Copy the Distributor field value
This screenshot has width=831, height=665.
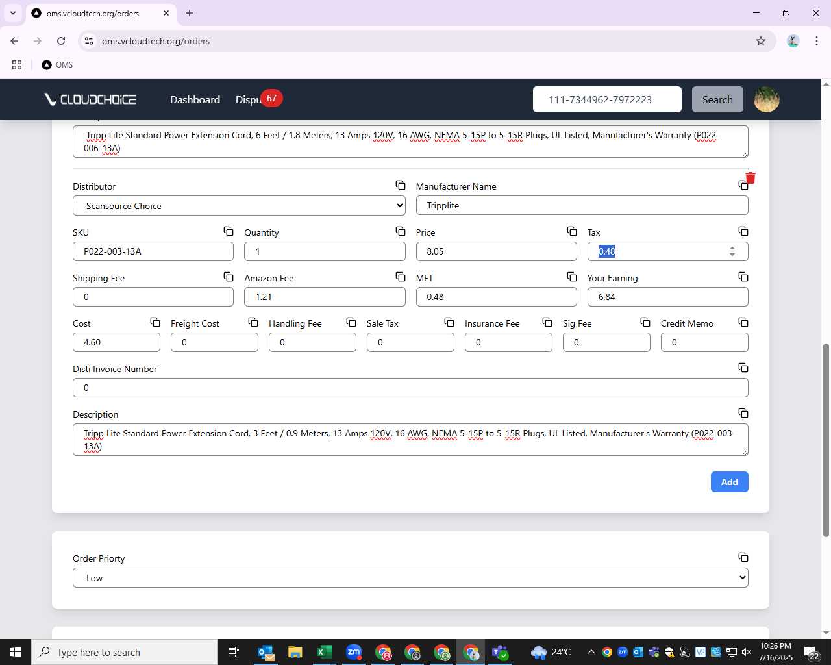(401, 186)
